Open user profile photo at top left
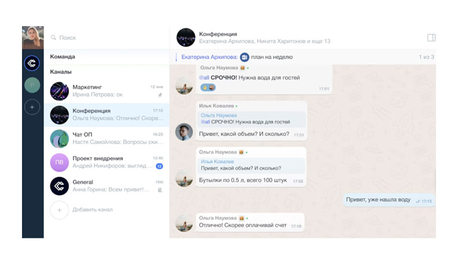 click(x=33, y=38)
